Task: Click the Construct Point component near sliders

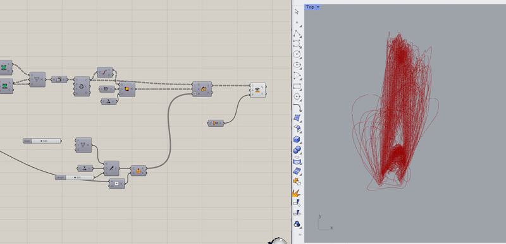Action: tap(83, 145)
